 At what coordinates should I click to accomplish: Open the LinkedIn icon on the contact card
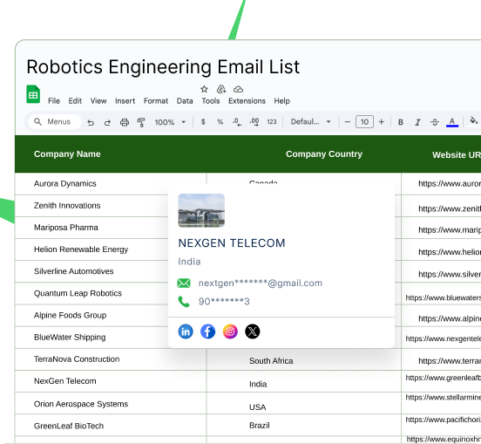[x=186, y=331]
